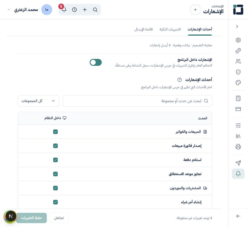Click the document icon beside المبيعات والفواتير
The image size is (248, 227).
click(x=205, y=132)
